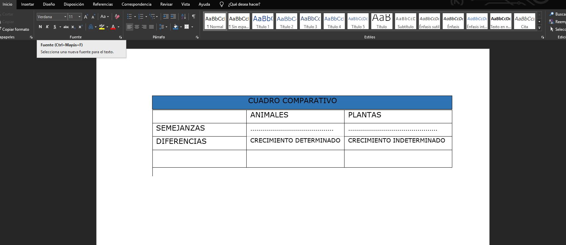Apply the Título 1 style
This screenshot has height=245, width=566.
pos(263,21)
